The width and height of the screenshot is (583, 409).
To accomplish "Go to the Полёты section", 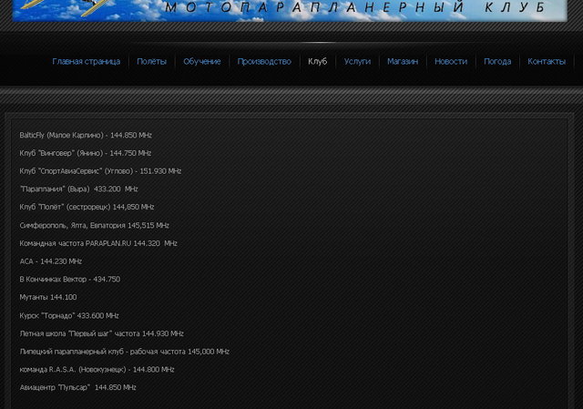I will [151, 62].
